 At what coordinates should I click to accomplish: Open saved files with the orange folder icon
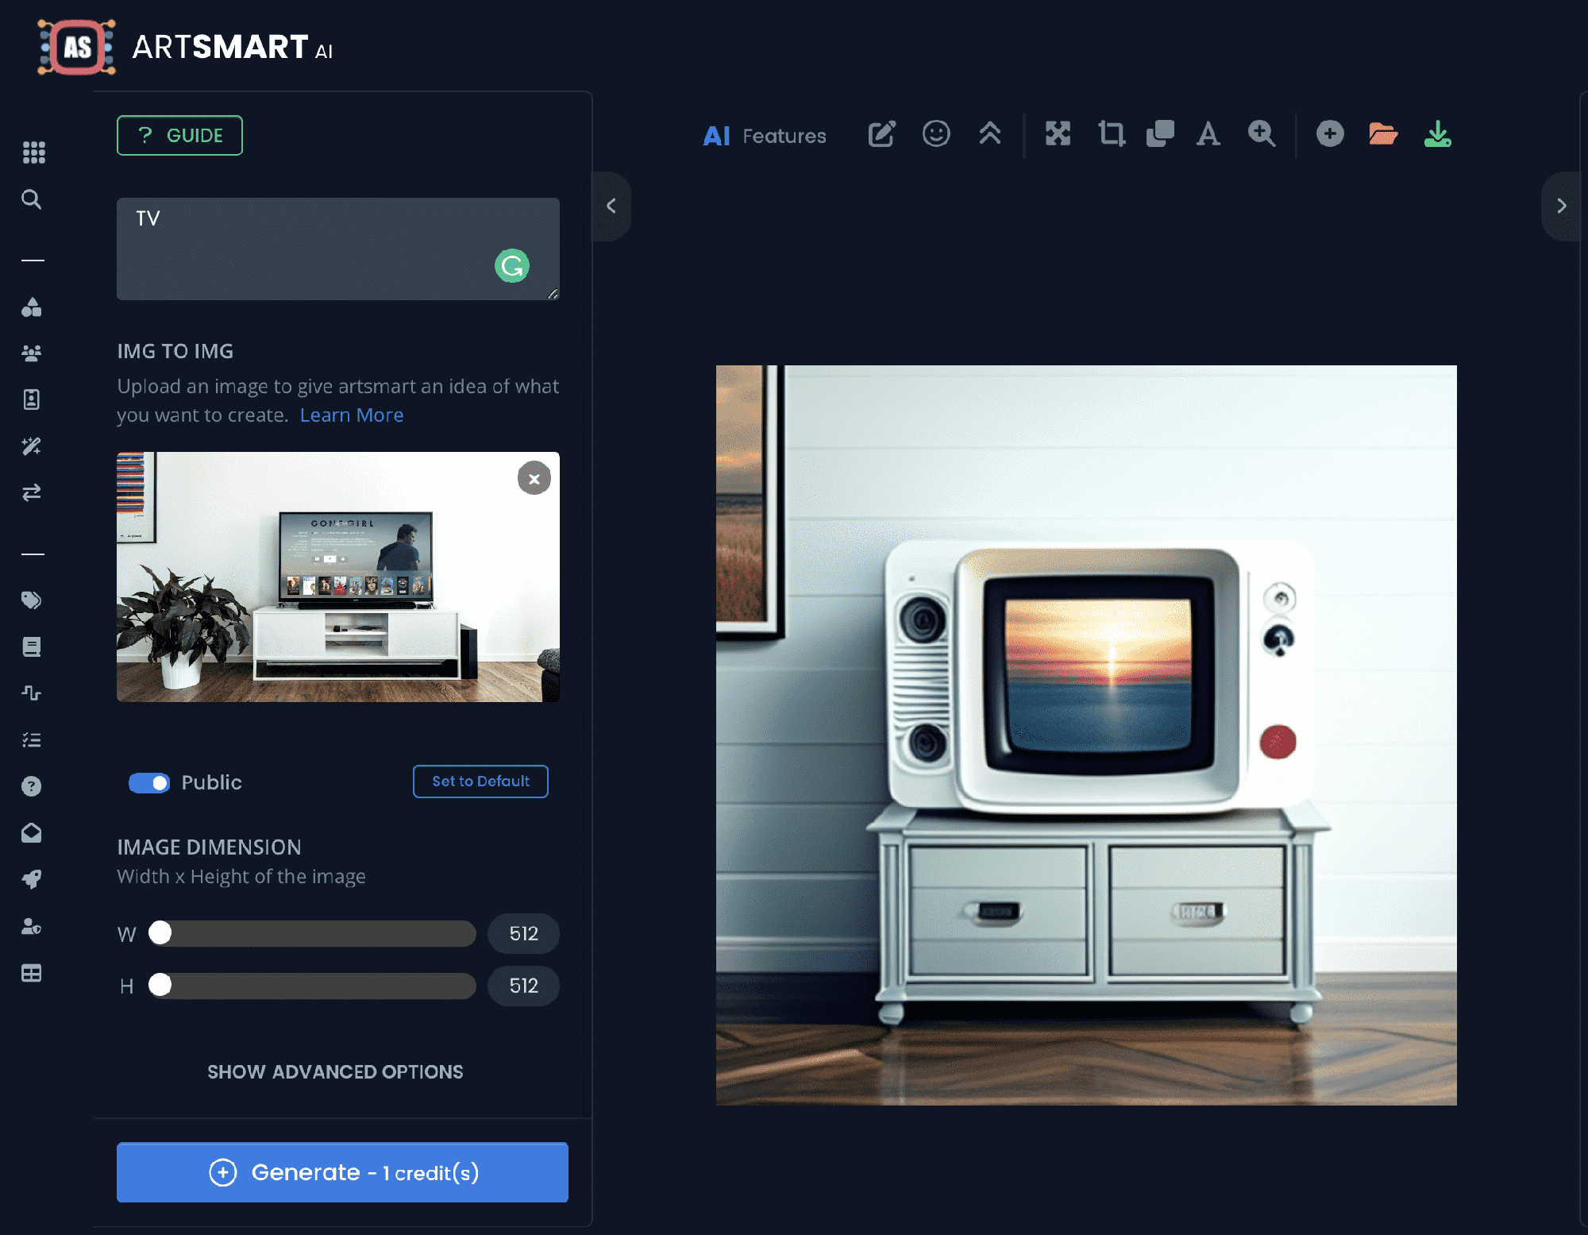[1383, 135]
